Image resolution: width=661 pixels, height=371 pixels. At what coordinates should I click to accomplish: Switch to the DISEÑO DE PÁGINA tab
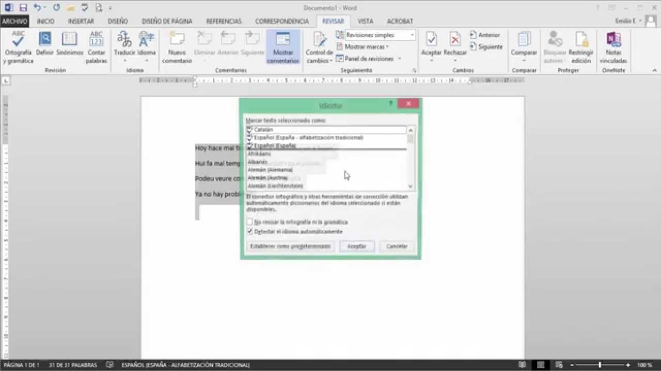[x=167, y=21]
